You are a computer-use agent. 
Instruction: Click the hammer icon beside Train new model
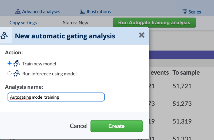coord(17,63)
